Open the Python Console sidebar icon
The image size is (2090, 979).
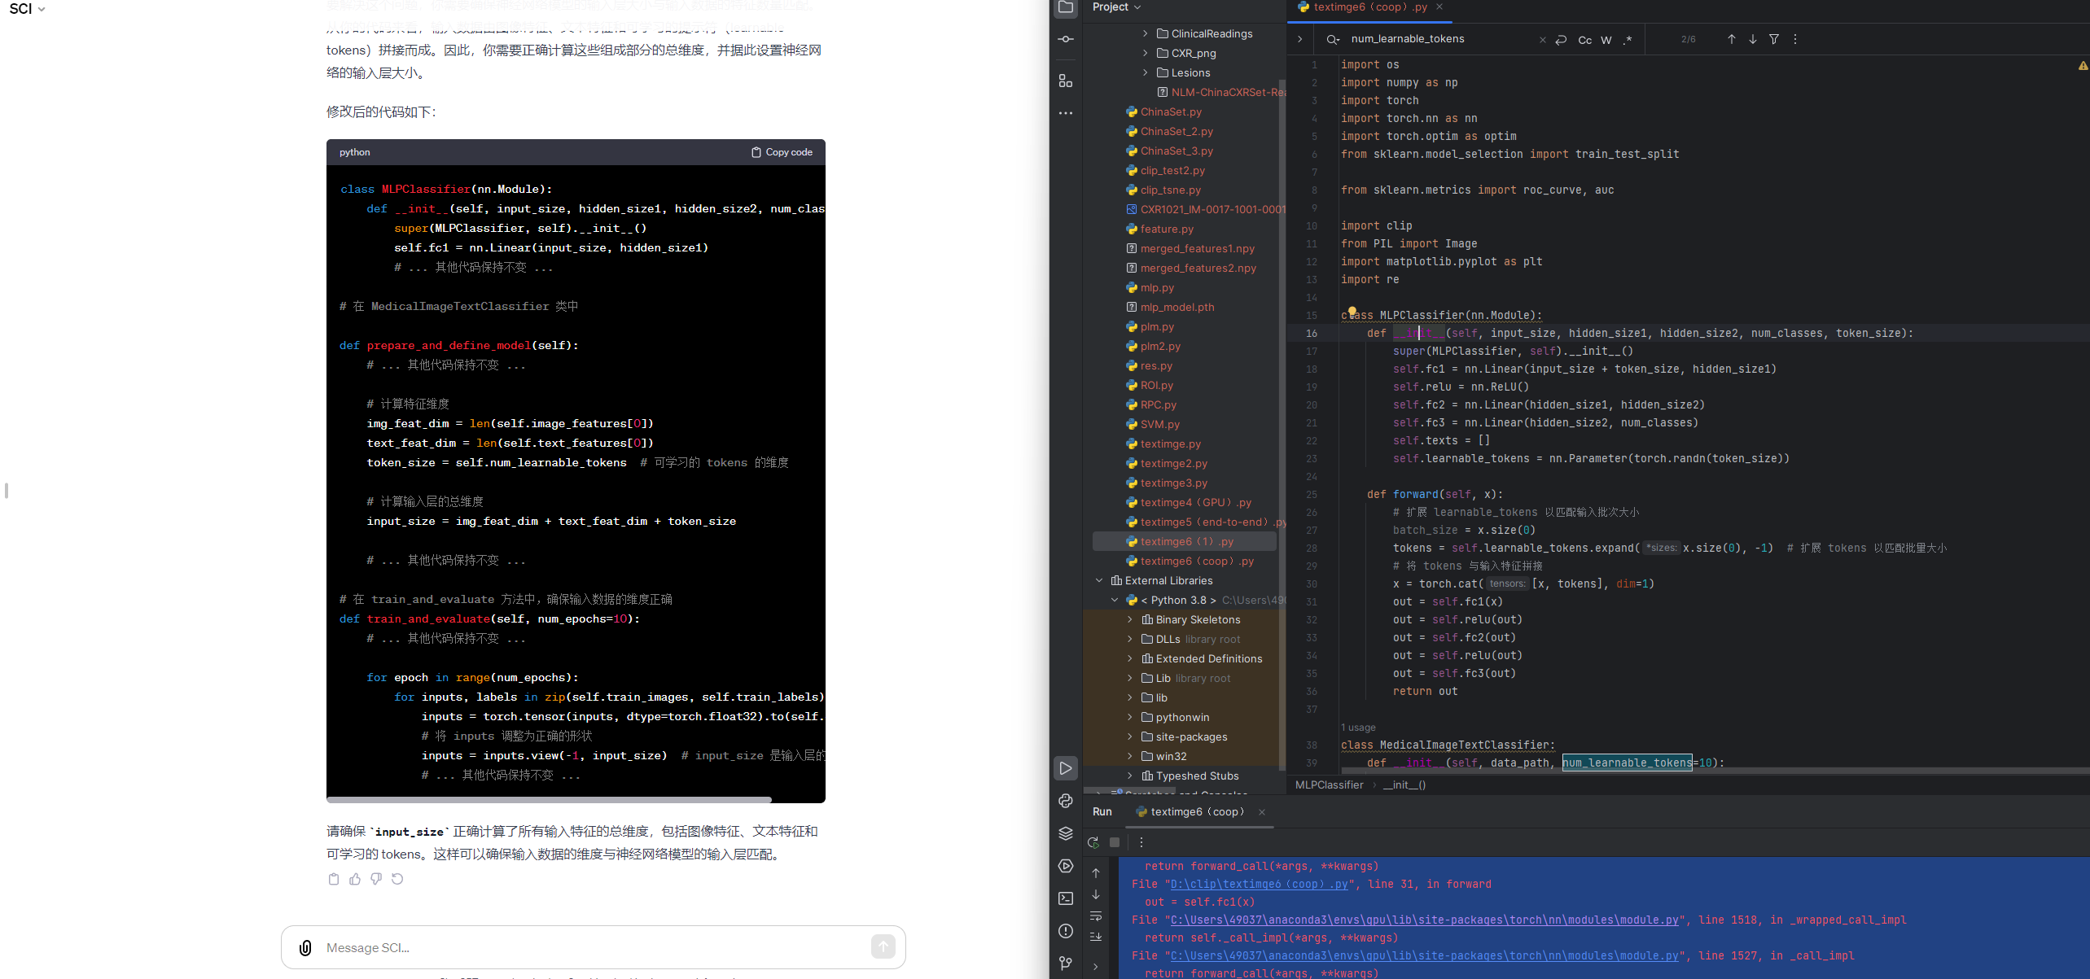1065,801
